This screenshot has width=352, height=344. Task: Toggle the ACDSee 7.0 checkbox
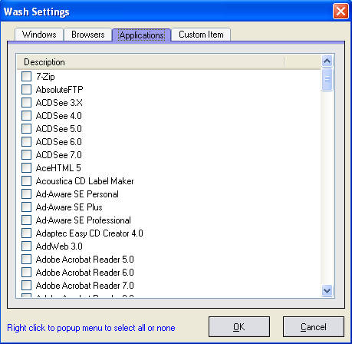click(26, 154)
